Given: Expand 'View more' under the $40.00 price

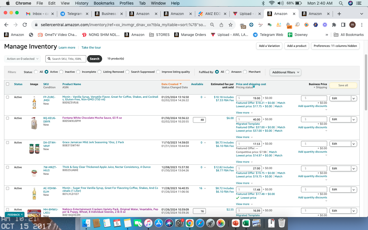Looking at the screenshot, I should (x=244, y=137).
